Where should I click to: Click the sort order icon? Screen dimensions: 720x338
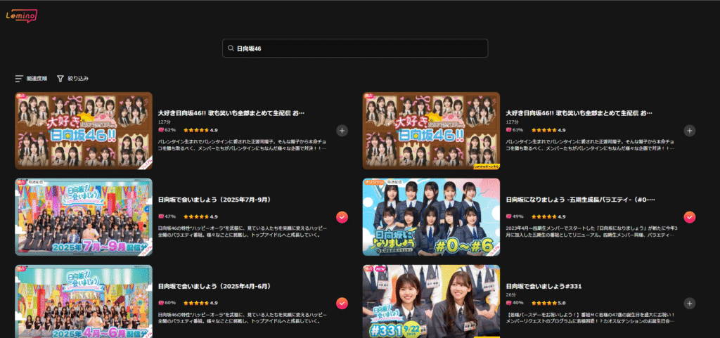[19, 79]
